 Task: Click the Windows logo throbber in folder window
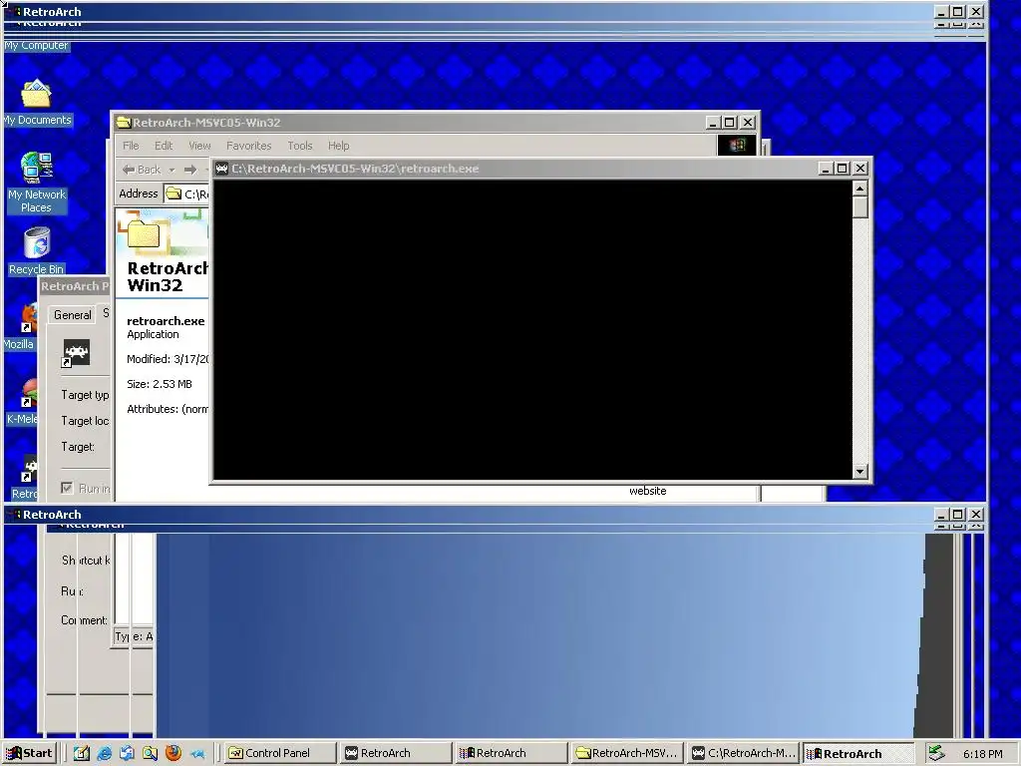[x=737, y=145]
